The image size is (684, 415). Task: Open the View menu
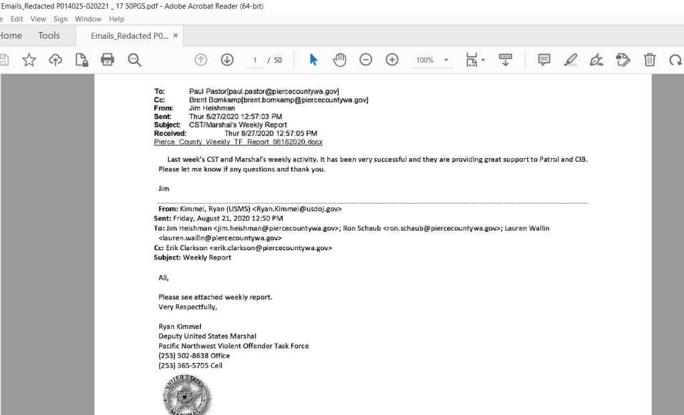point(38,19)
